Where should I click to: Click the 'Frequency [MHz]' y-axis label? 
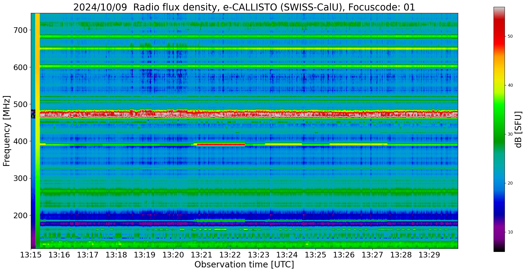tap(7, 131)
